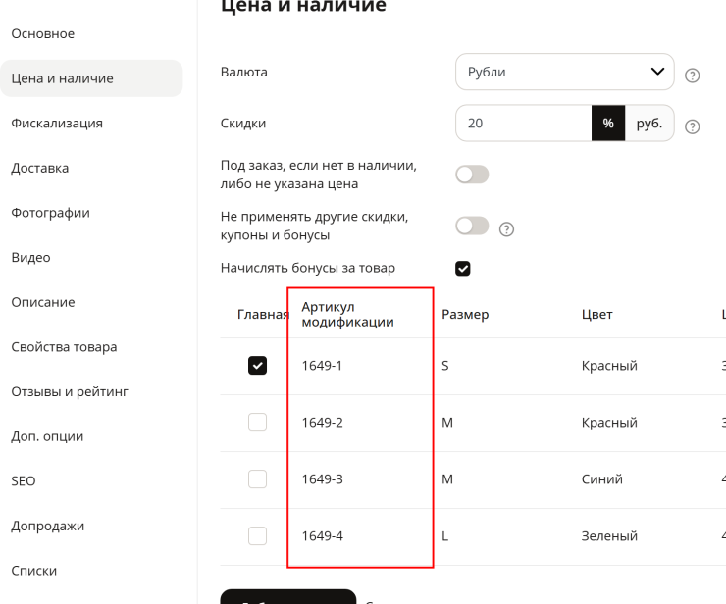This screenshot has height=604, width=726.
Task: Click help icon beside coupons and bonuses toggle
Action: [x=506, y=229]
